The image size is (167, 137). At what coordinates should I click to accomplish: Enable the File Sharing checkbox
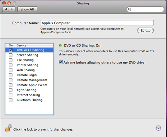tap(11, 60)
